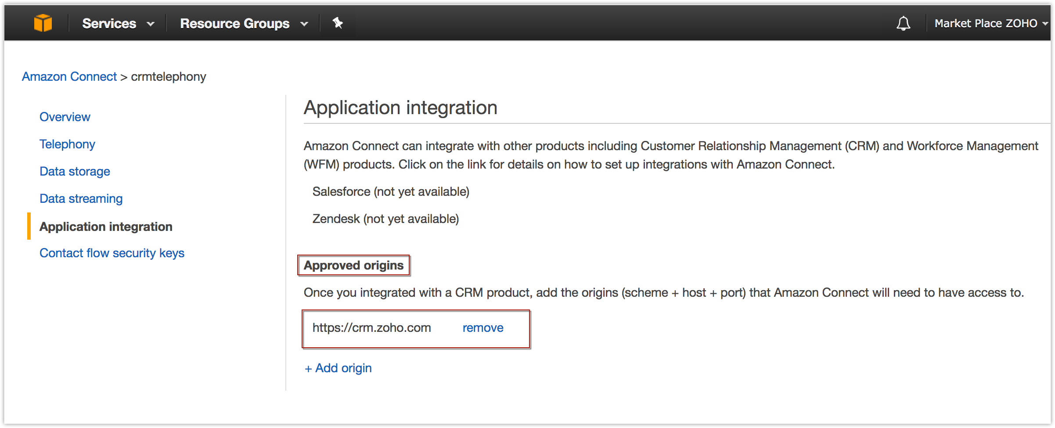Remove the crm.zoho.com origin

tap(483, 328)
